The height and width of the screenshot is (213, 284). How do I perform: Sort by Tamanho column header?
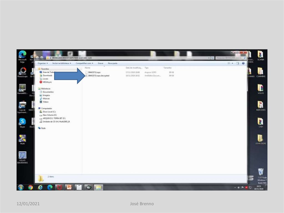click(167, 68)
